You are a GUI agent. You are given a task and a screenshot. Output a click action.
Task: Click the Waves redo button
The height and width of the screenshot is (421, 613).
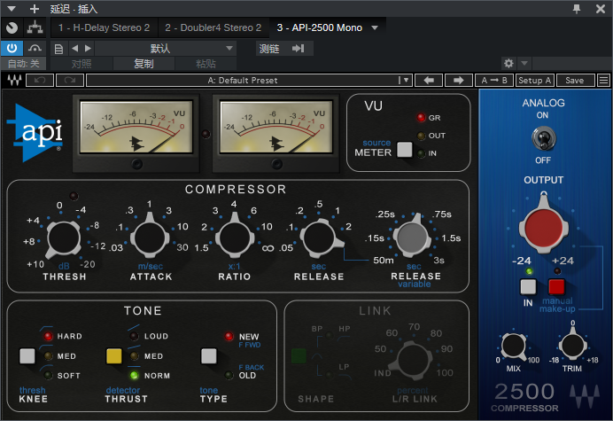coord(70,80)
